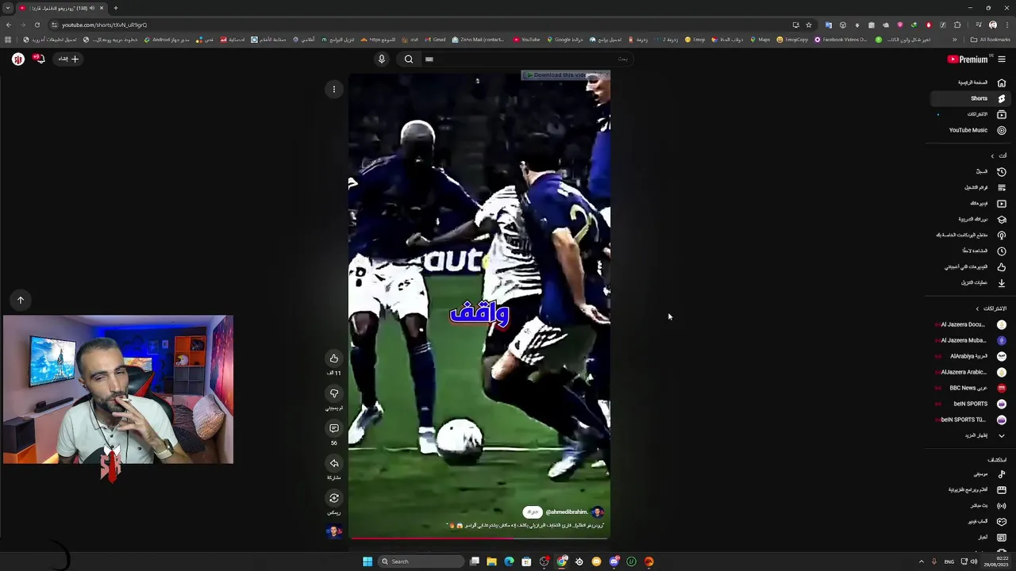1016x571 pixels.
Task: Select Shorts in the sidebar
Action: pos(972,98)
